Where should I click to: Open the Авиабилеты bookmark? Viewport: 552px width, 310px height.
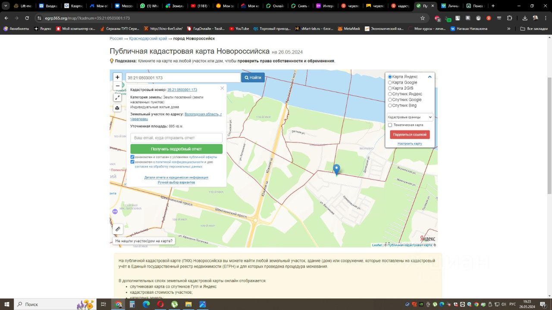pos(16,29)
